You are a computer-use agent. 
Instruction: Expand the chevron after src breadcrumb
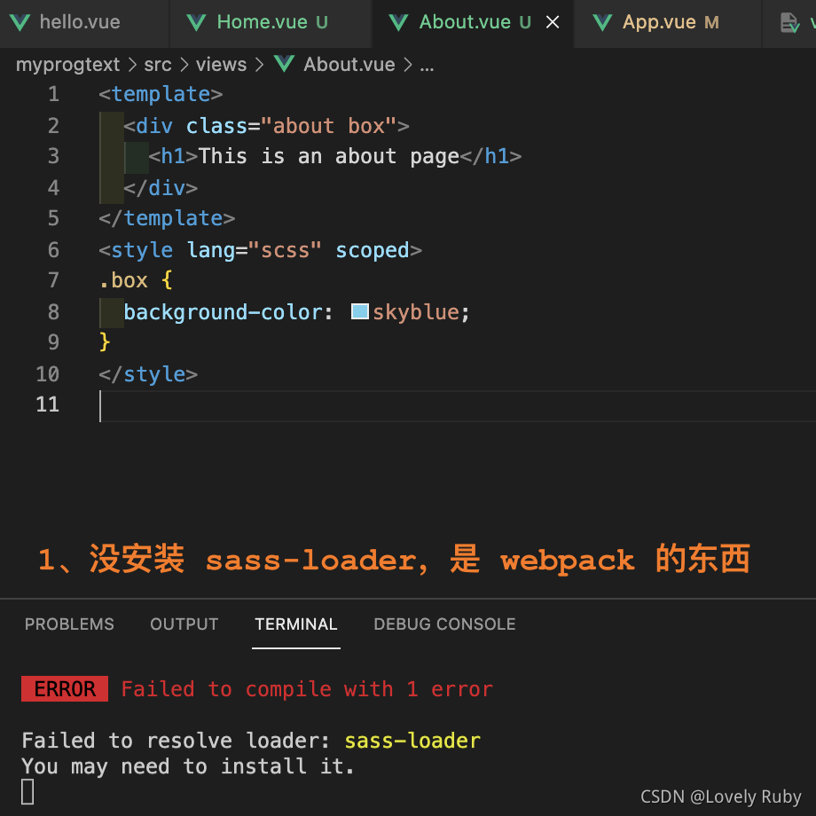tap(184, 65)
